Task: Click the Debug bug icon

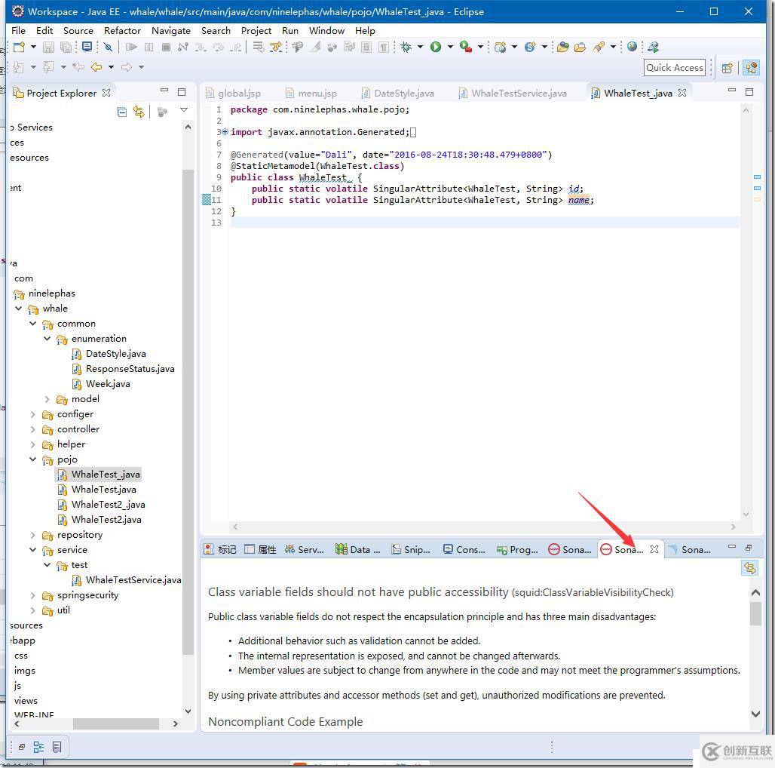Action: [406, 47]
